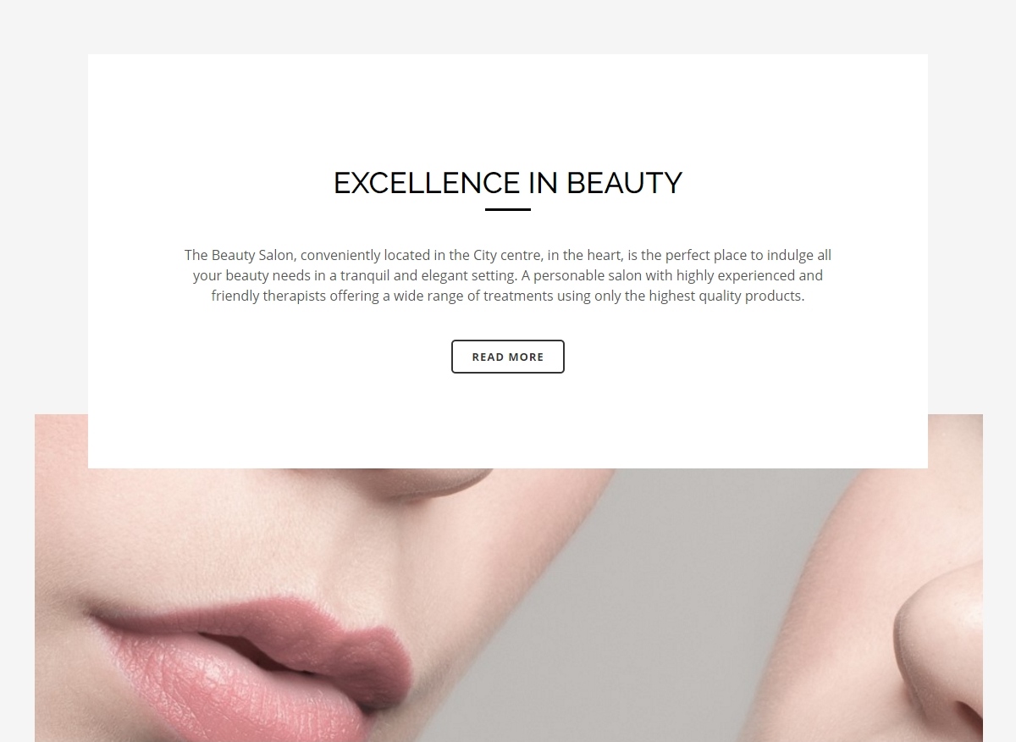Select the EXCELLENCE IN BEAUTY heading

click(x=508, y=183)
